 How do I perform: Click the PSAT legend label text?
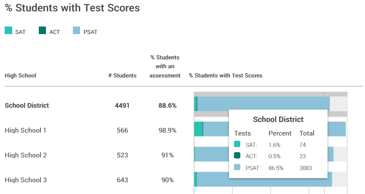tap(91, 32)
